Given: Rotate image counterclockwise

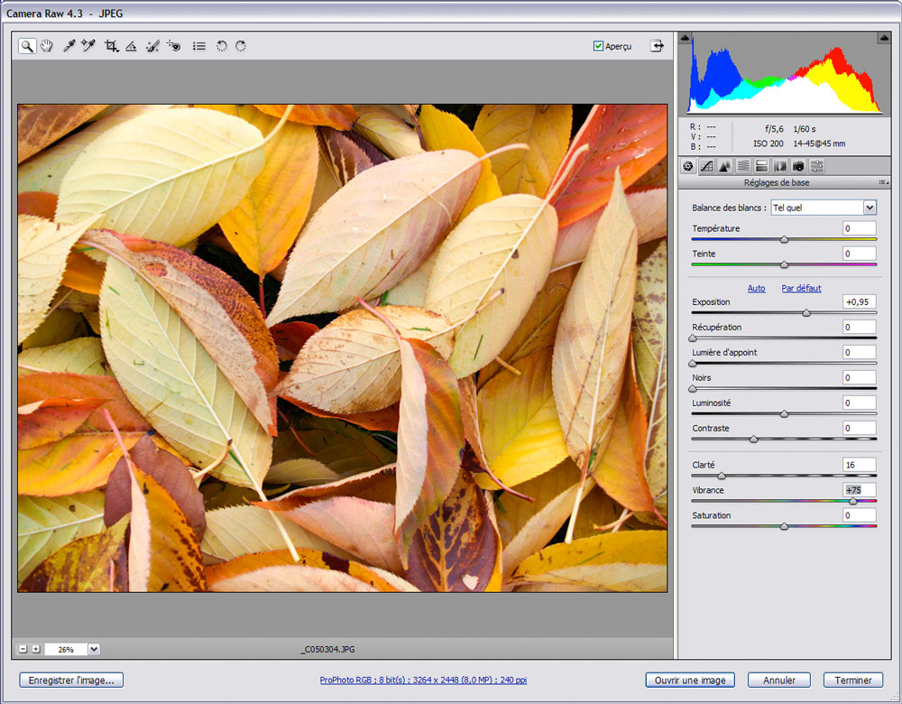Looking at the screenshot, I should [x=222, y=46].
